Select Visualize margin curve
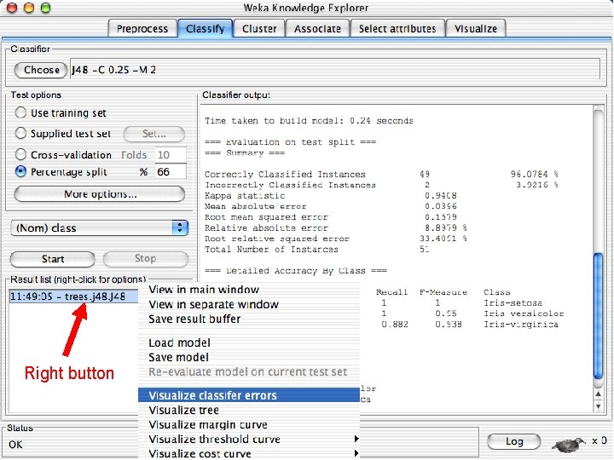The image size is (614, 460). click(x=249, y=424)
